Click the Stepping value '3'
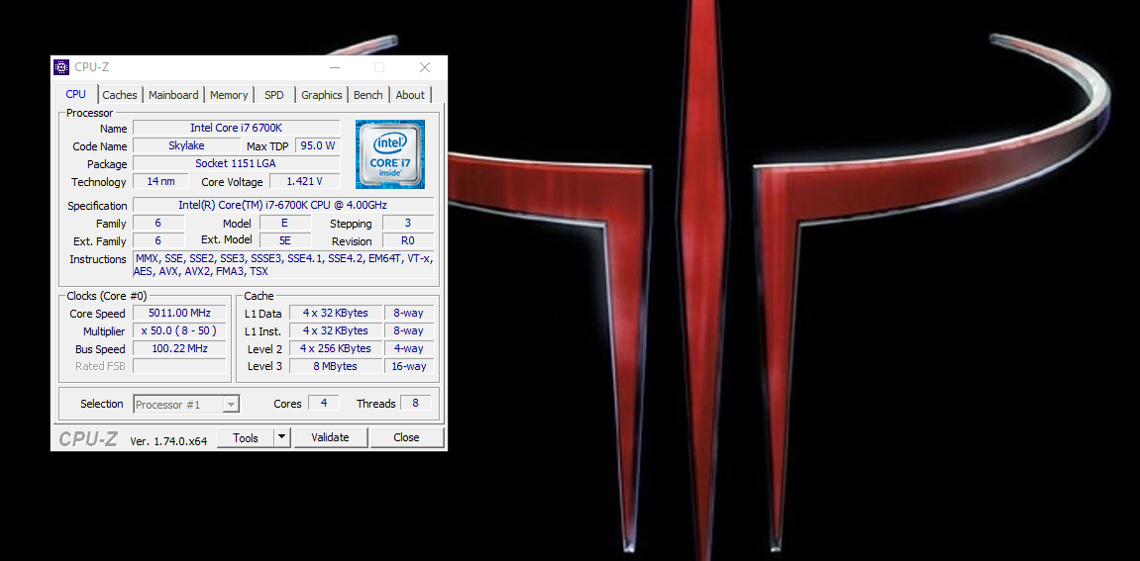Image resolution: width=1140 pixels, height=561 pixels. tap(408, 223)
